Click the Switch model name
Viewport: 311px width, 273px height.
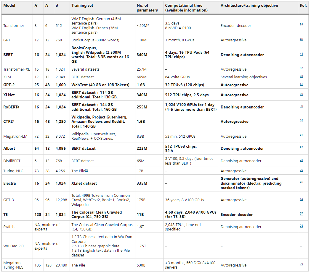9,227
